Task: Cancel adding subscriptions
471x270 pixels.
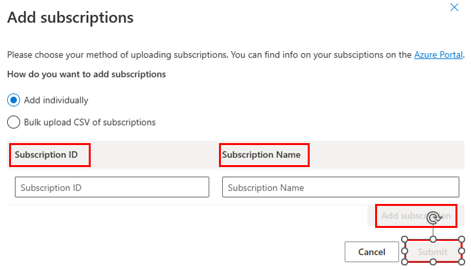Action: (372, 252)
